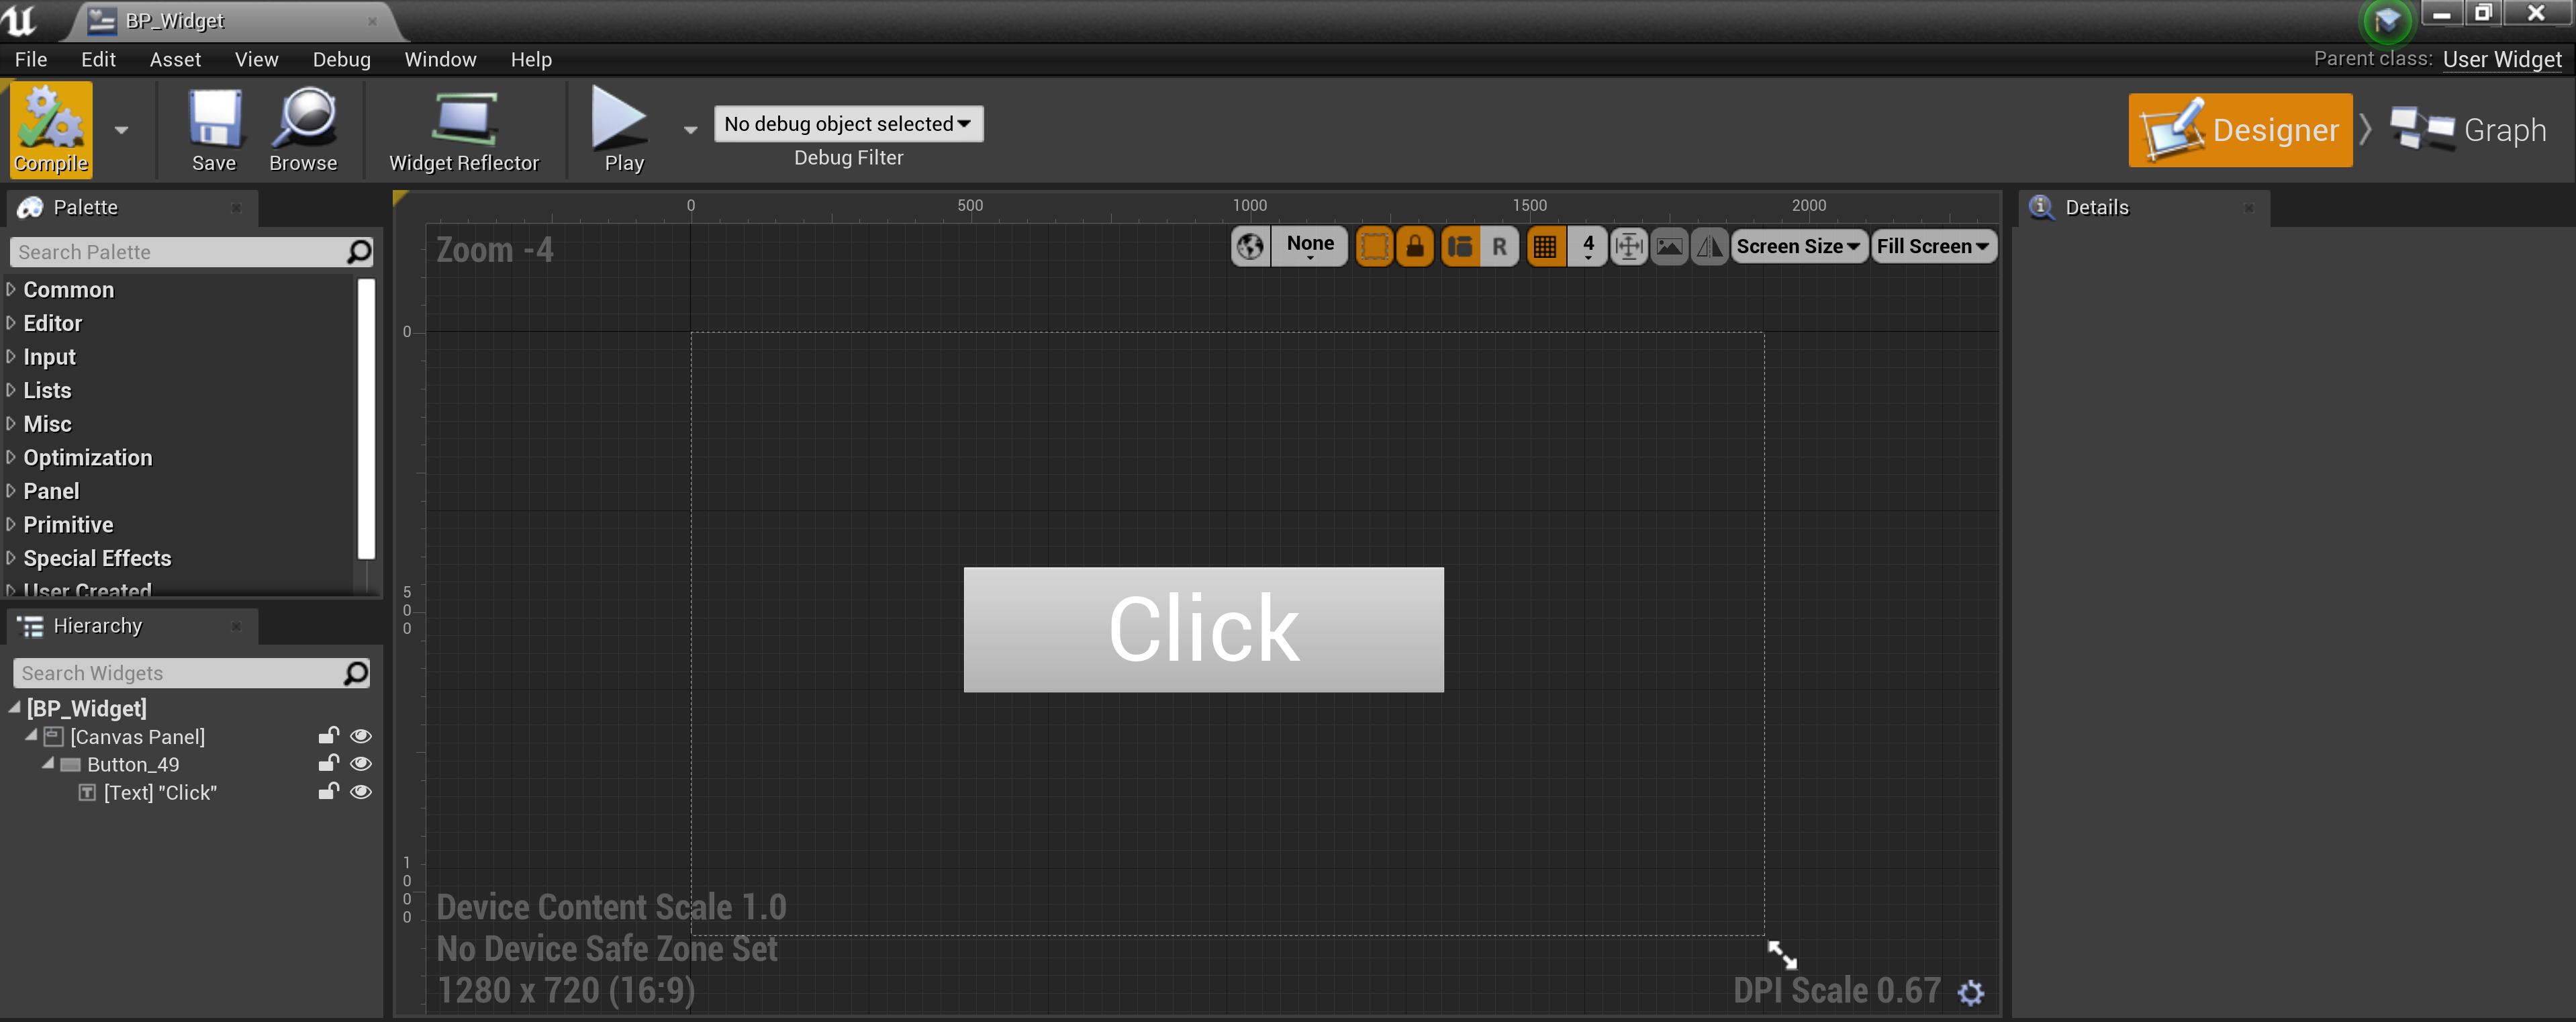Open the Fill Screen dropdown
The image size is (2576, 1022).
coord(1931,246)
